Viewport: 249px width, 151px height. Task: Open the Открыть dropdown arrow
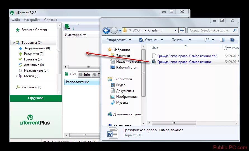[162, 40]
